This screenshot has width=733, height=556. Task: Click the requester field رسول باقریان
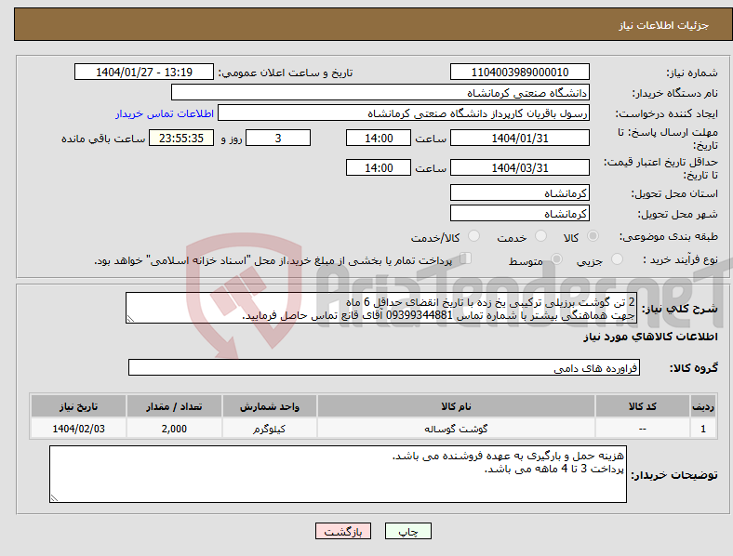coord(404,113)
